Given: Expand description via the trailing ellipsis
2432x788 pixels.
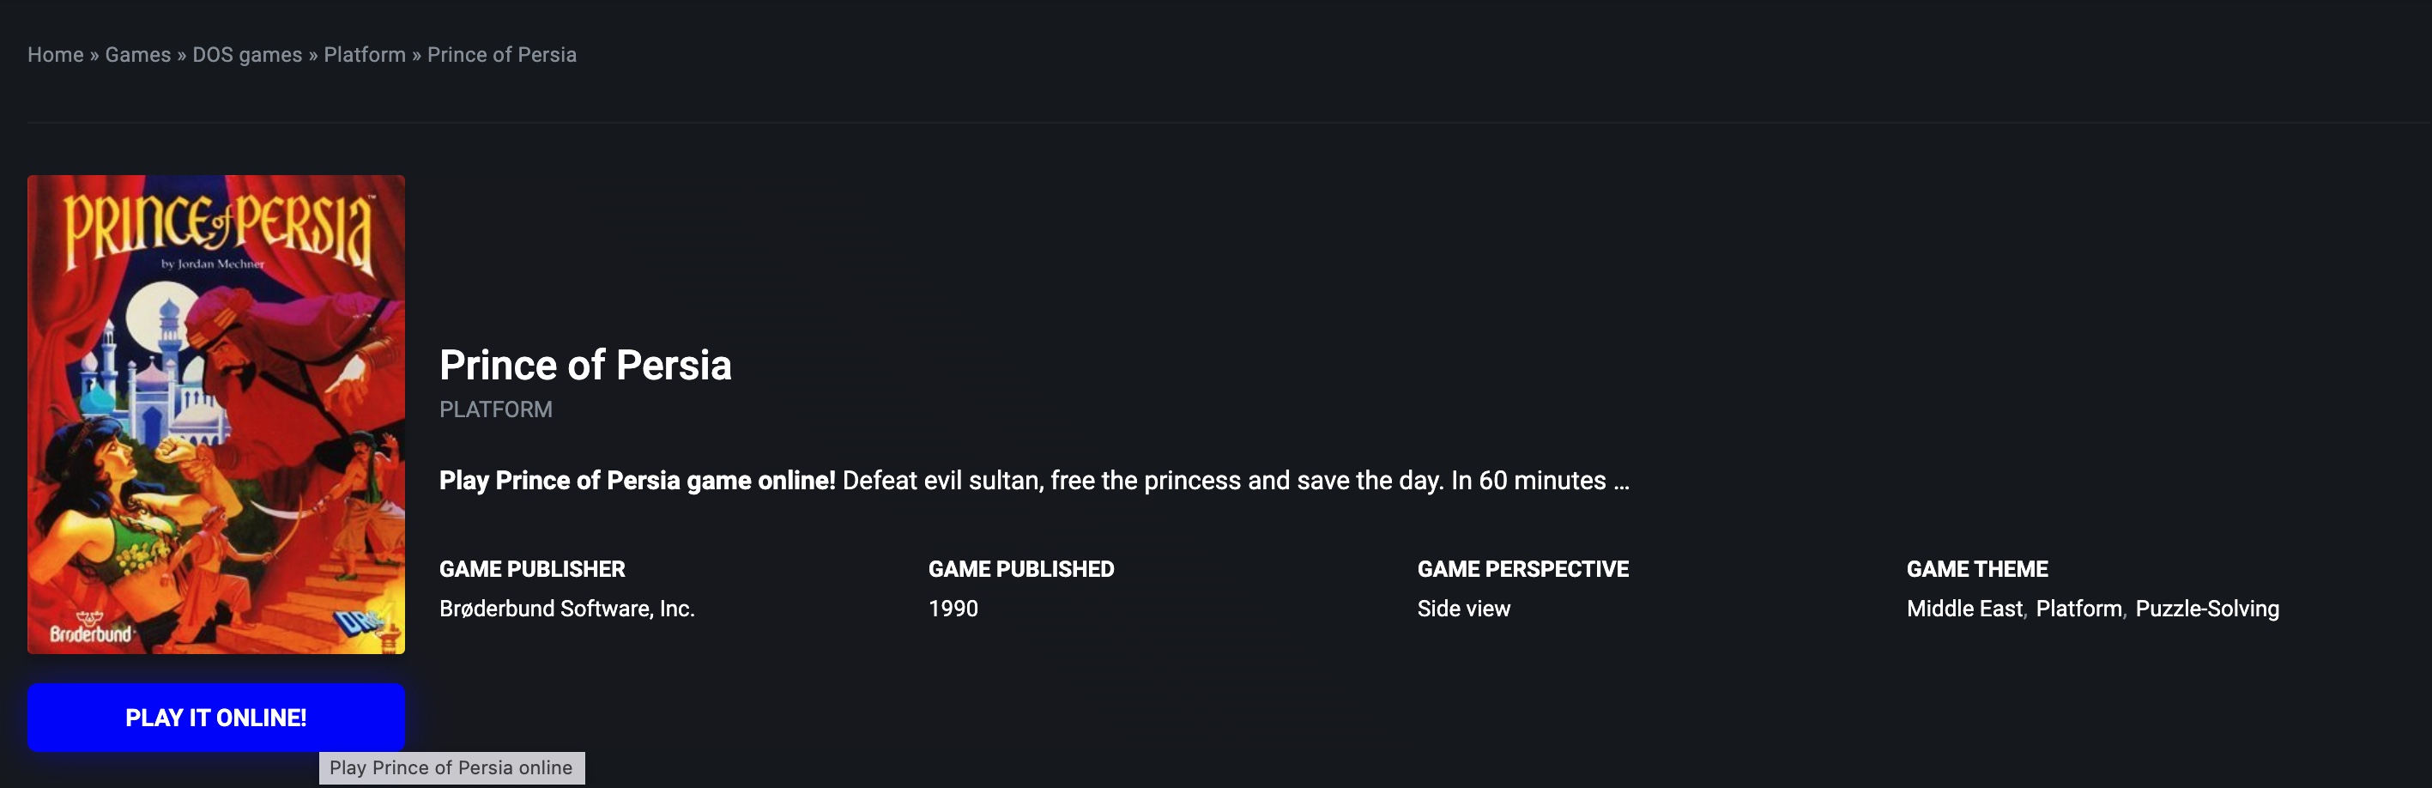Looking at the screenshot, I should tap(1621, 481).
